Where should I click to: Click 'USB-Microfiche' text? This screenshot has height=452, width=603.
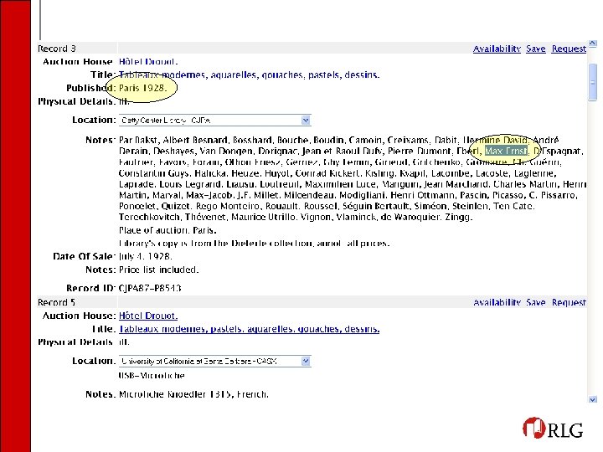pyautogui.click(x=152, y=376)
